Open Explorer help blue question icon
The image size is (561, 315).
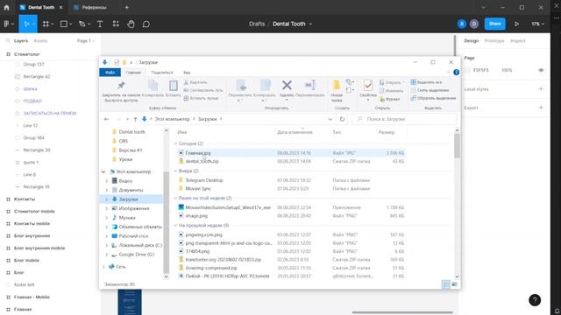(x=456, y=72)
